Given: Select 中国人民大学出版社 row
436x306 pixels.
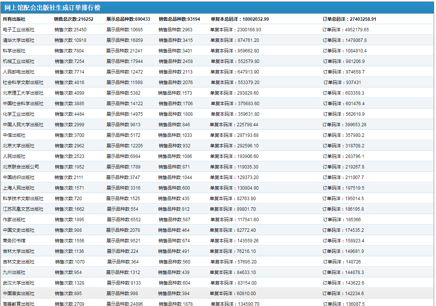Looking at the screenshot, I should coord(23,125).
